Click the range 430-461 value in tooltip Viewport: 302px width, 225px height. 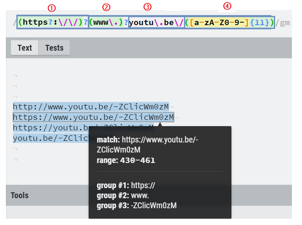coord(137,160)
